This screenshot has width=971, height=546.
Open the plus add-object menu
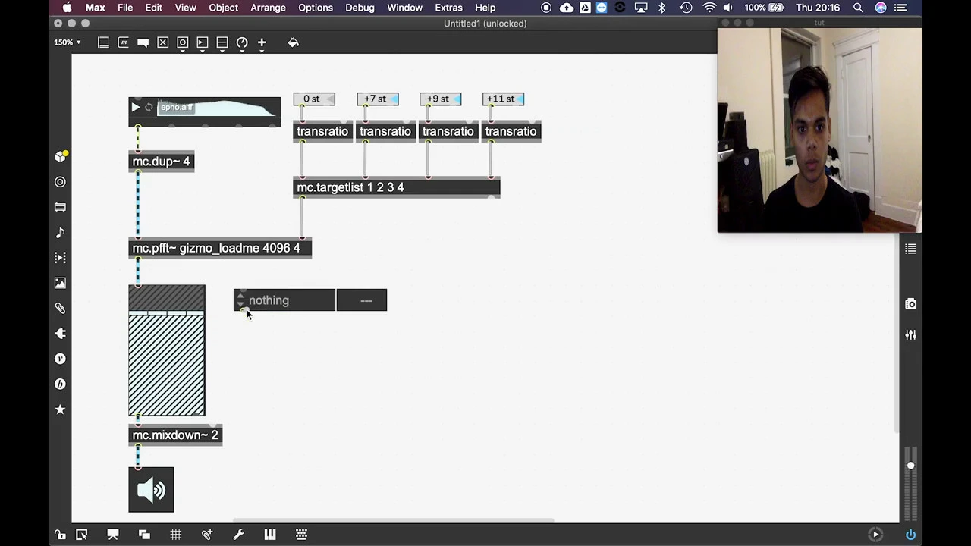tap(262, 42)
